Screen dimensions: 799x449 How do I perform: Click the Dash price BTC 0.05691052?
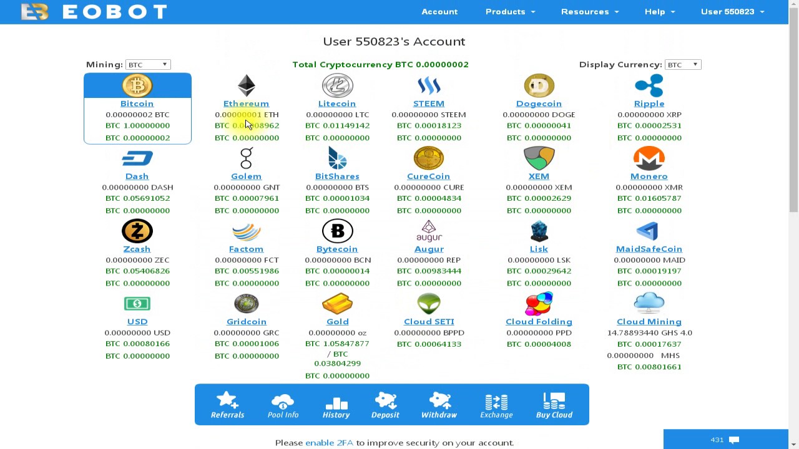[x=137, y=198]
